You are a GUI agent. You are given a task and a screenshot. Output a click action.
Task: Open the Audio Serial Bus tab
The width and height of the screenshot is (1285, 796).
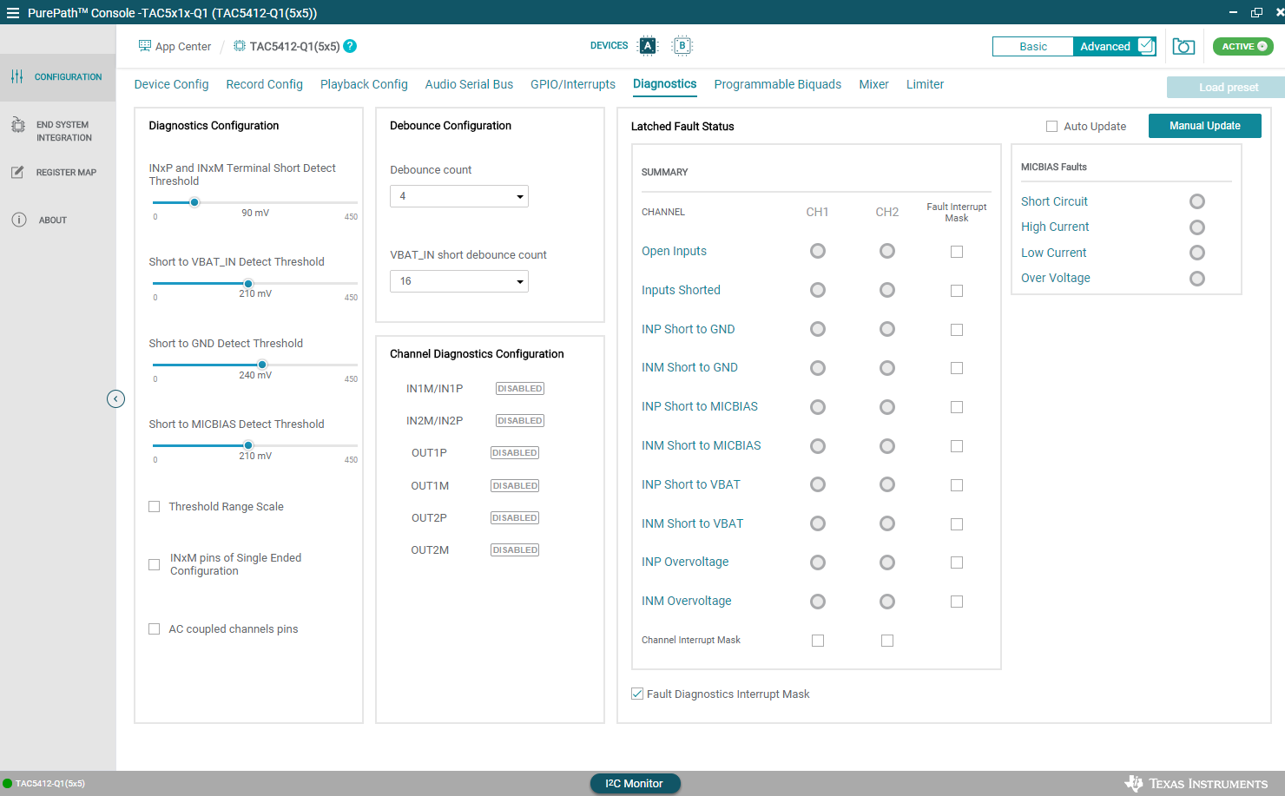click(x=469, y=84)
